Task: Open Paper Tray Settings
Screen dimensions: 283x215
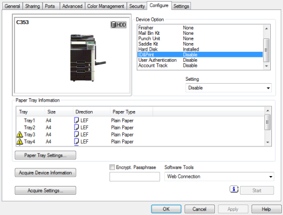Action: click(x=45, y=155)
